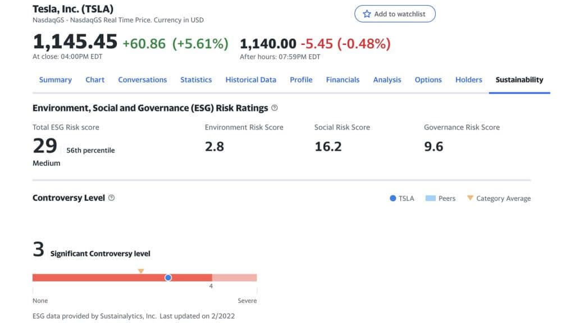Go to the Holders tab
Viewport: 575px width, 323px height.
[469, 80]
